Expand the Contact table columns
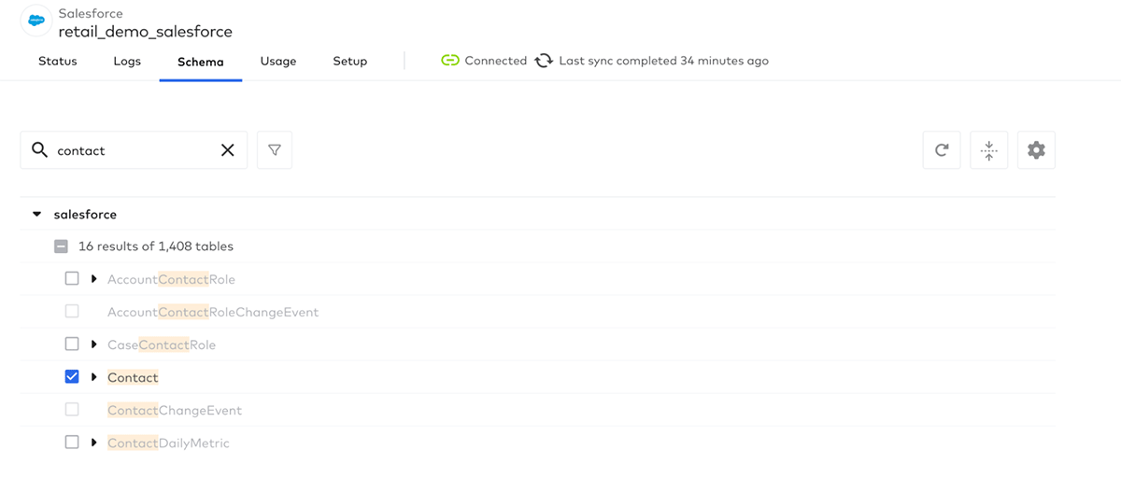The width and height of the screenshot is (1121, 492). [93, 377]
